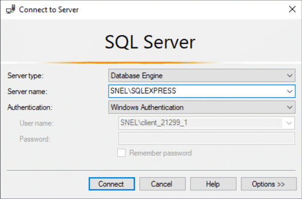Click the Server name label
The height and width of the screenshot is (199, 302).
coord(27,91)
